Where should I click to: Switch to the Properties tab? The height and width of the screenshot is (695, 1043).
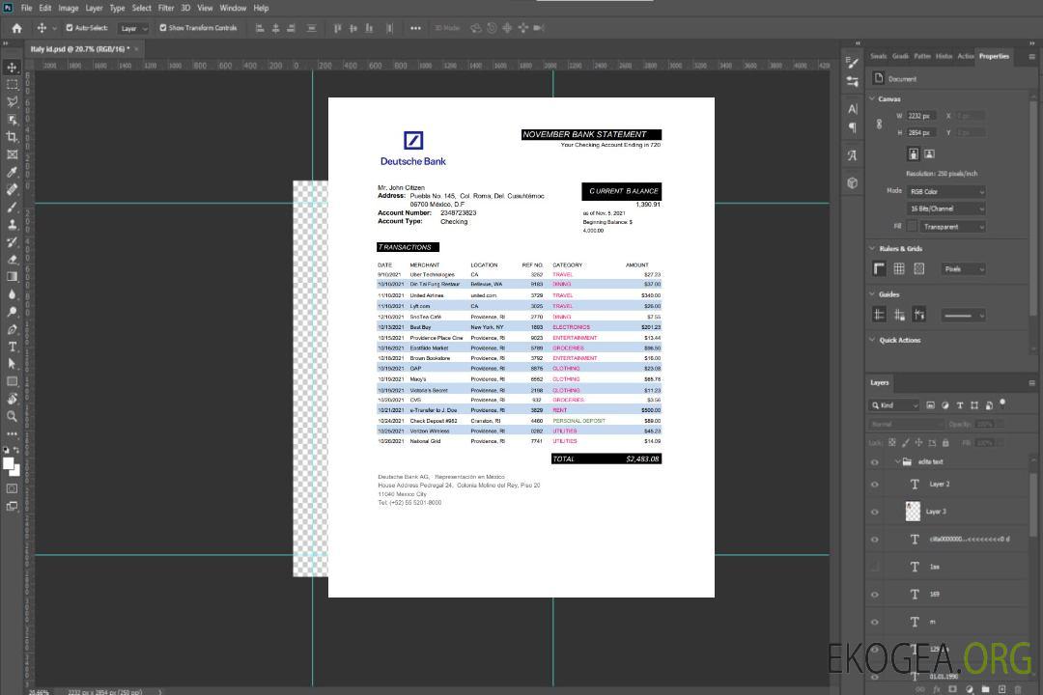tap(994, 57)
